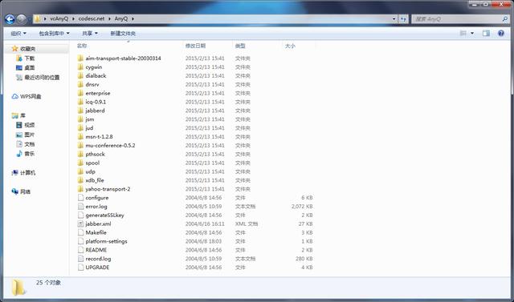The width and height of the screenshot is (514, 302).
Task: Select AnyQ segment in address path
Action: tap(121, 18)
